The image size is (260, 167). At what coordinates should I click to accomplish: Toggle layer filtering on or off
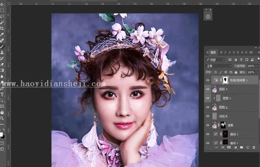point(259,59)
